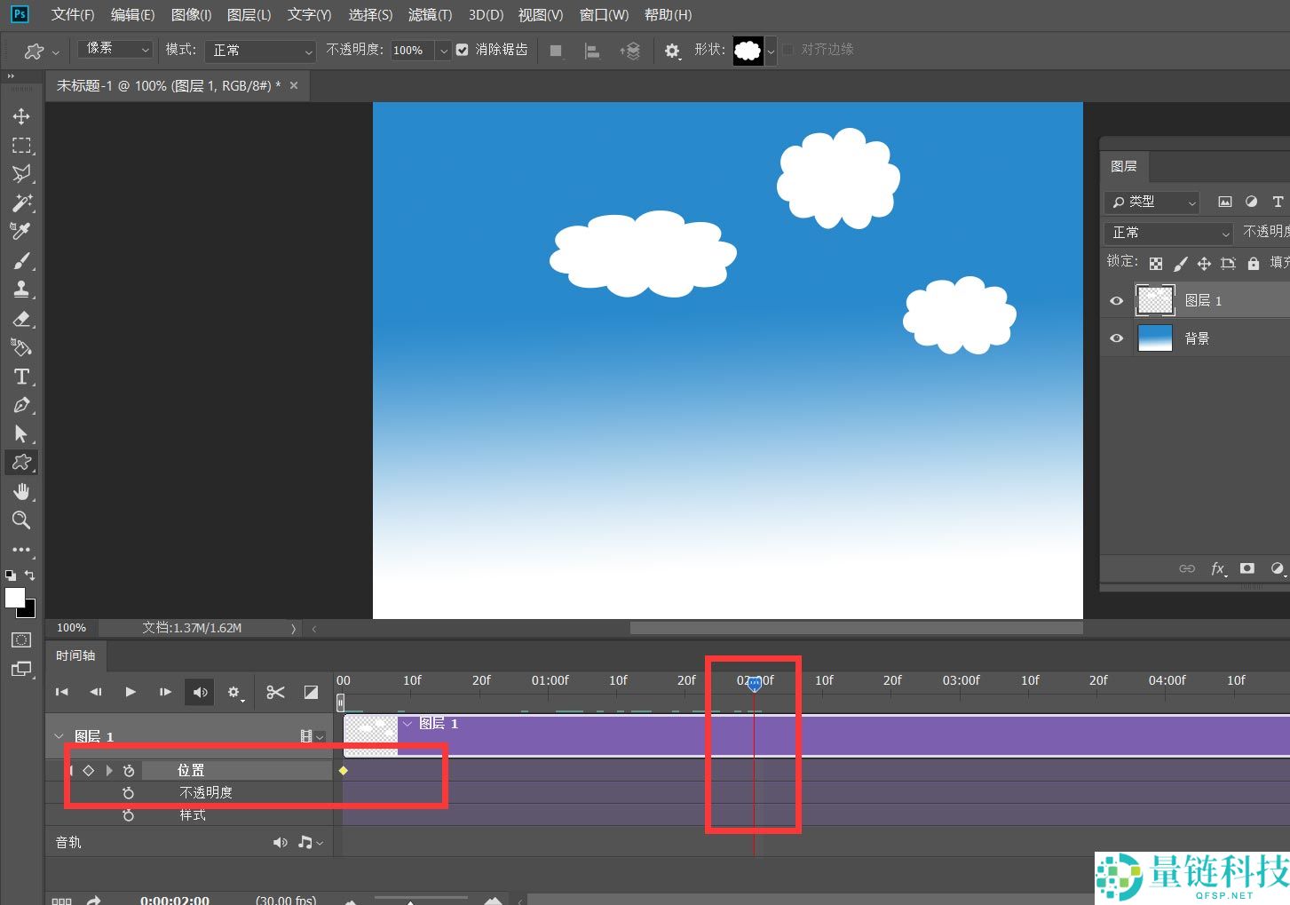Select the Eraser tool
The image size is (1290, 905).
[x=21, y=319]
